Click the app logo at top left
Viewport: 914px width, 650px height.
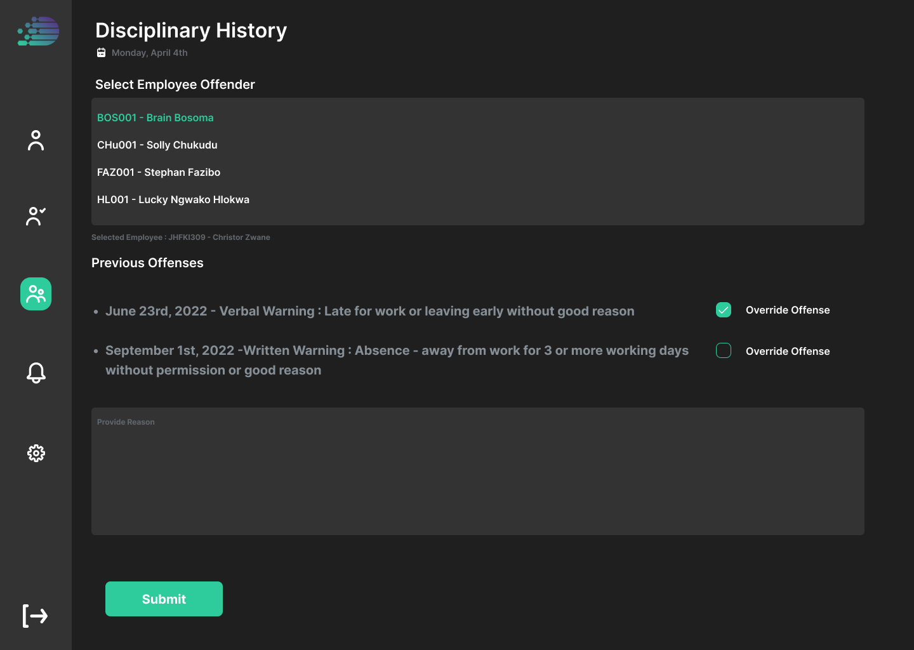click(39, 31)
